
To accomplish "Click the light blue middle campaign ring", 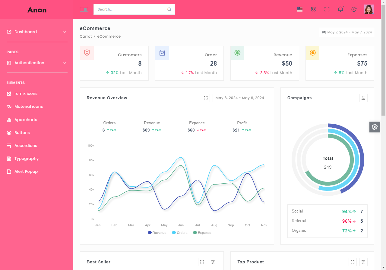I will click(357, 160).
